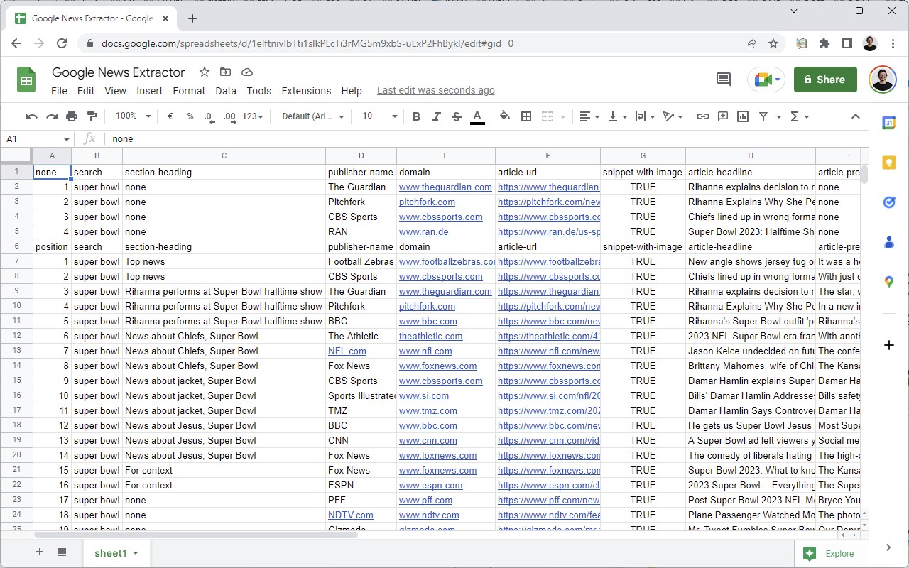Viewport: 909px width, 568px height.
Task: Open the Format menu
Action: pos(189,91)
